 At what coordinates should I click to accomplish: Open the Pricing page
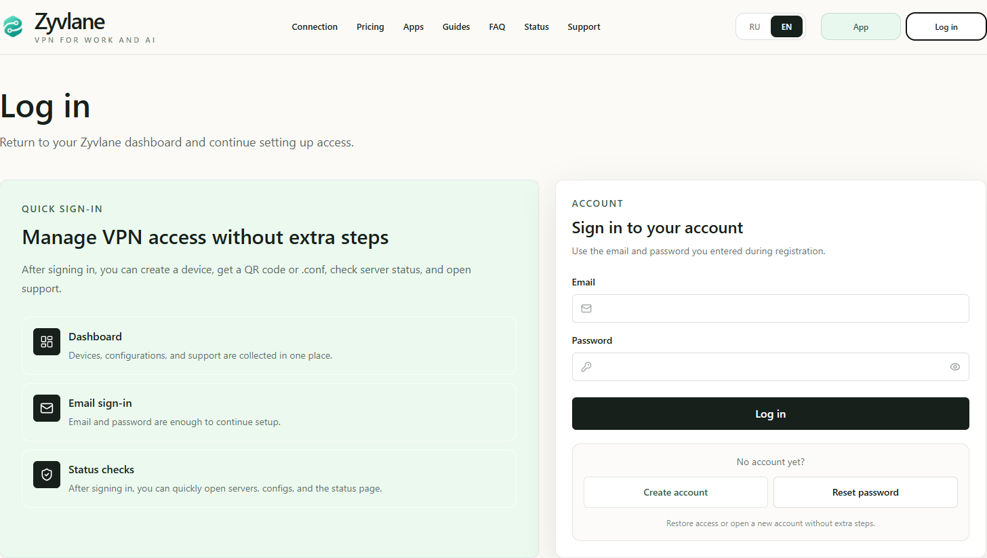[370, 27]
